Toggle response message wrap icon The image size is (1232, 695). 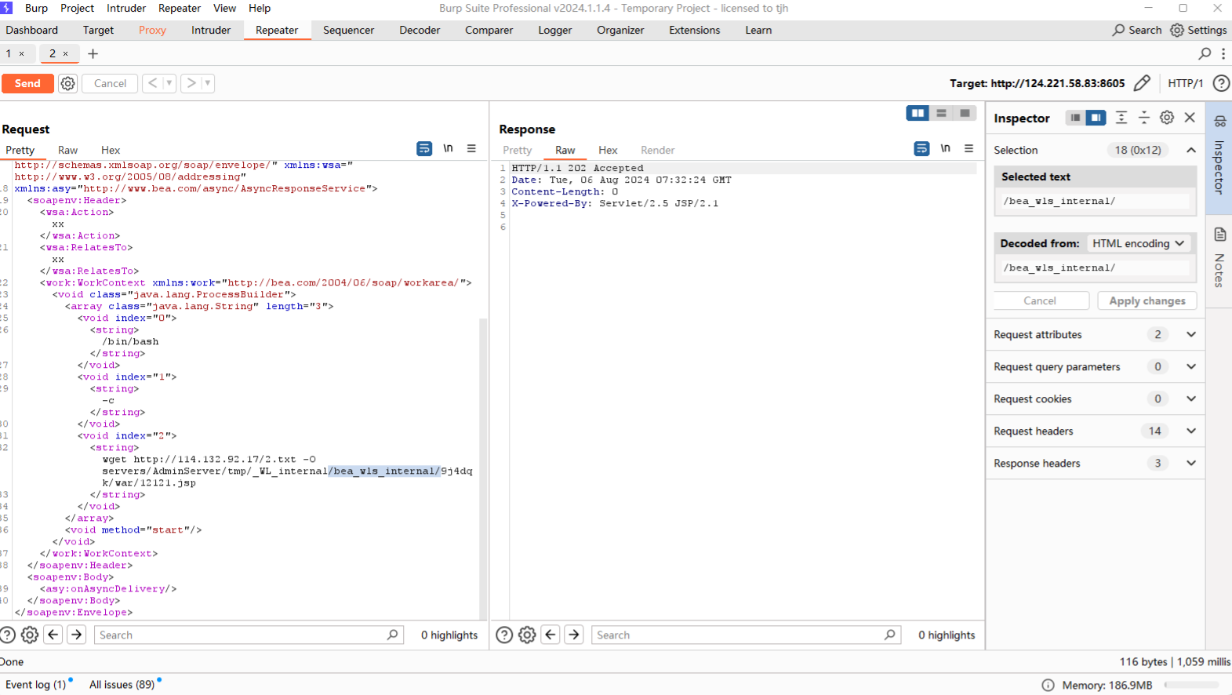click(921, 148)
